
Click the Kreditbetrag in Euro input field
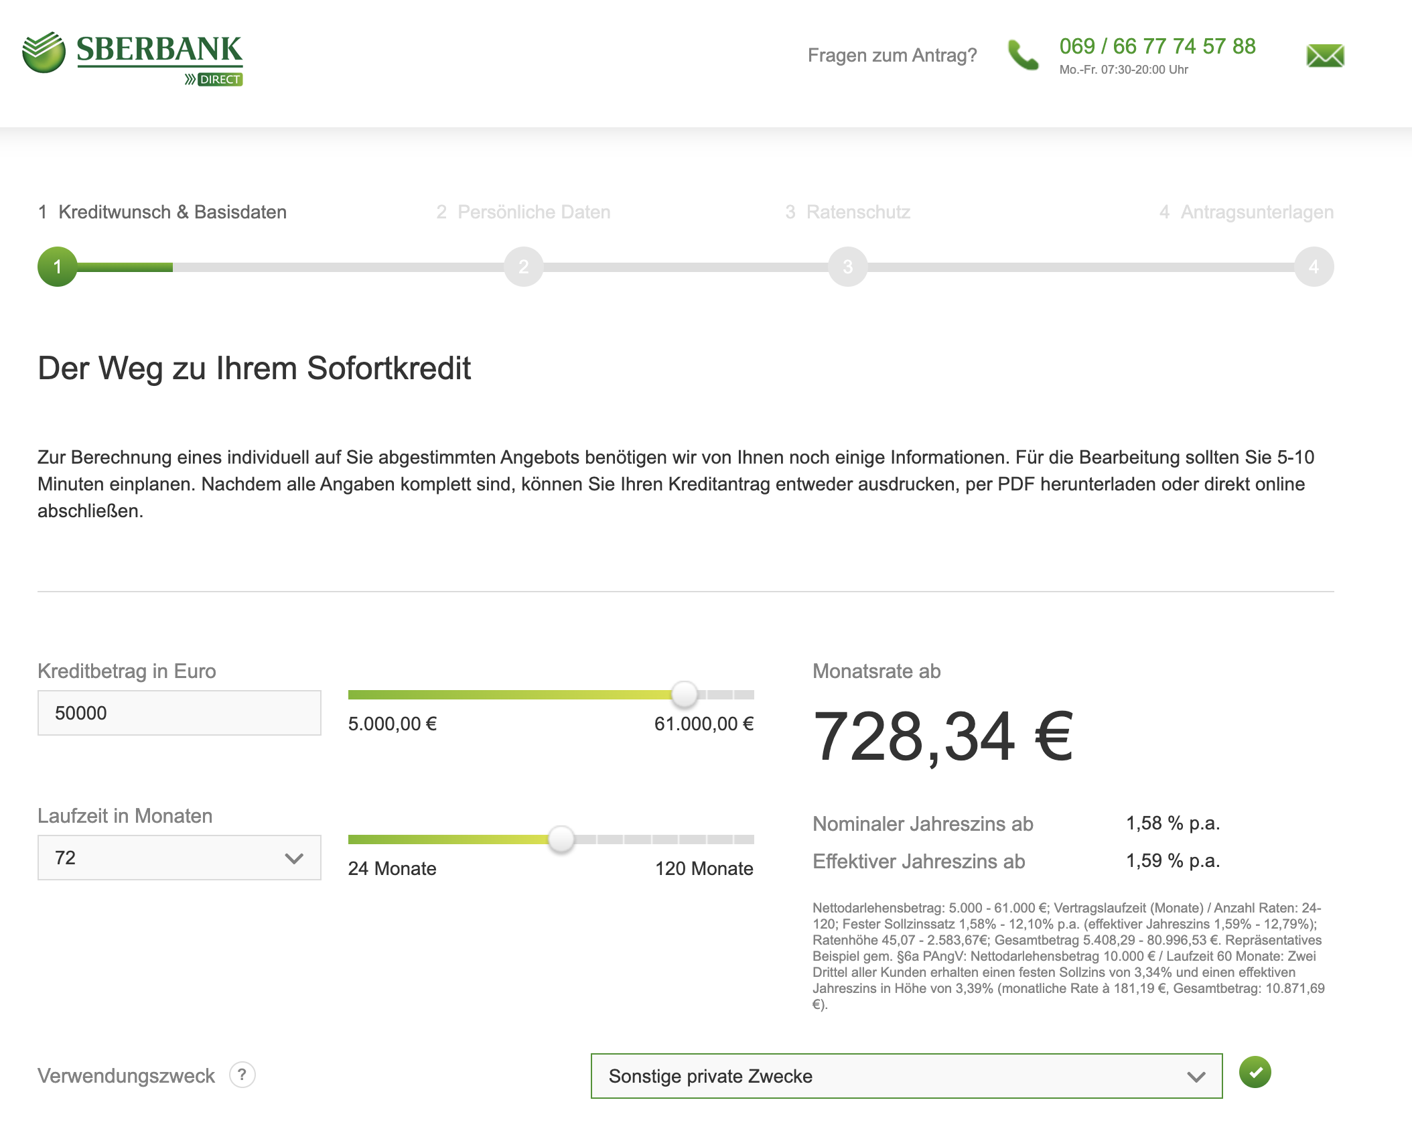pos(180,713)
